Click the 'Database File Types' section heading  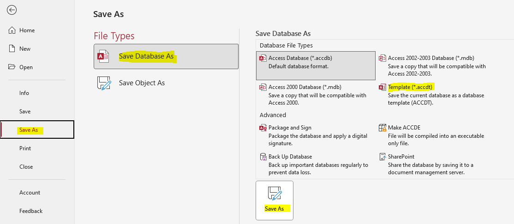tap(286, 46)
